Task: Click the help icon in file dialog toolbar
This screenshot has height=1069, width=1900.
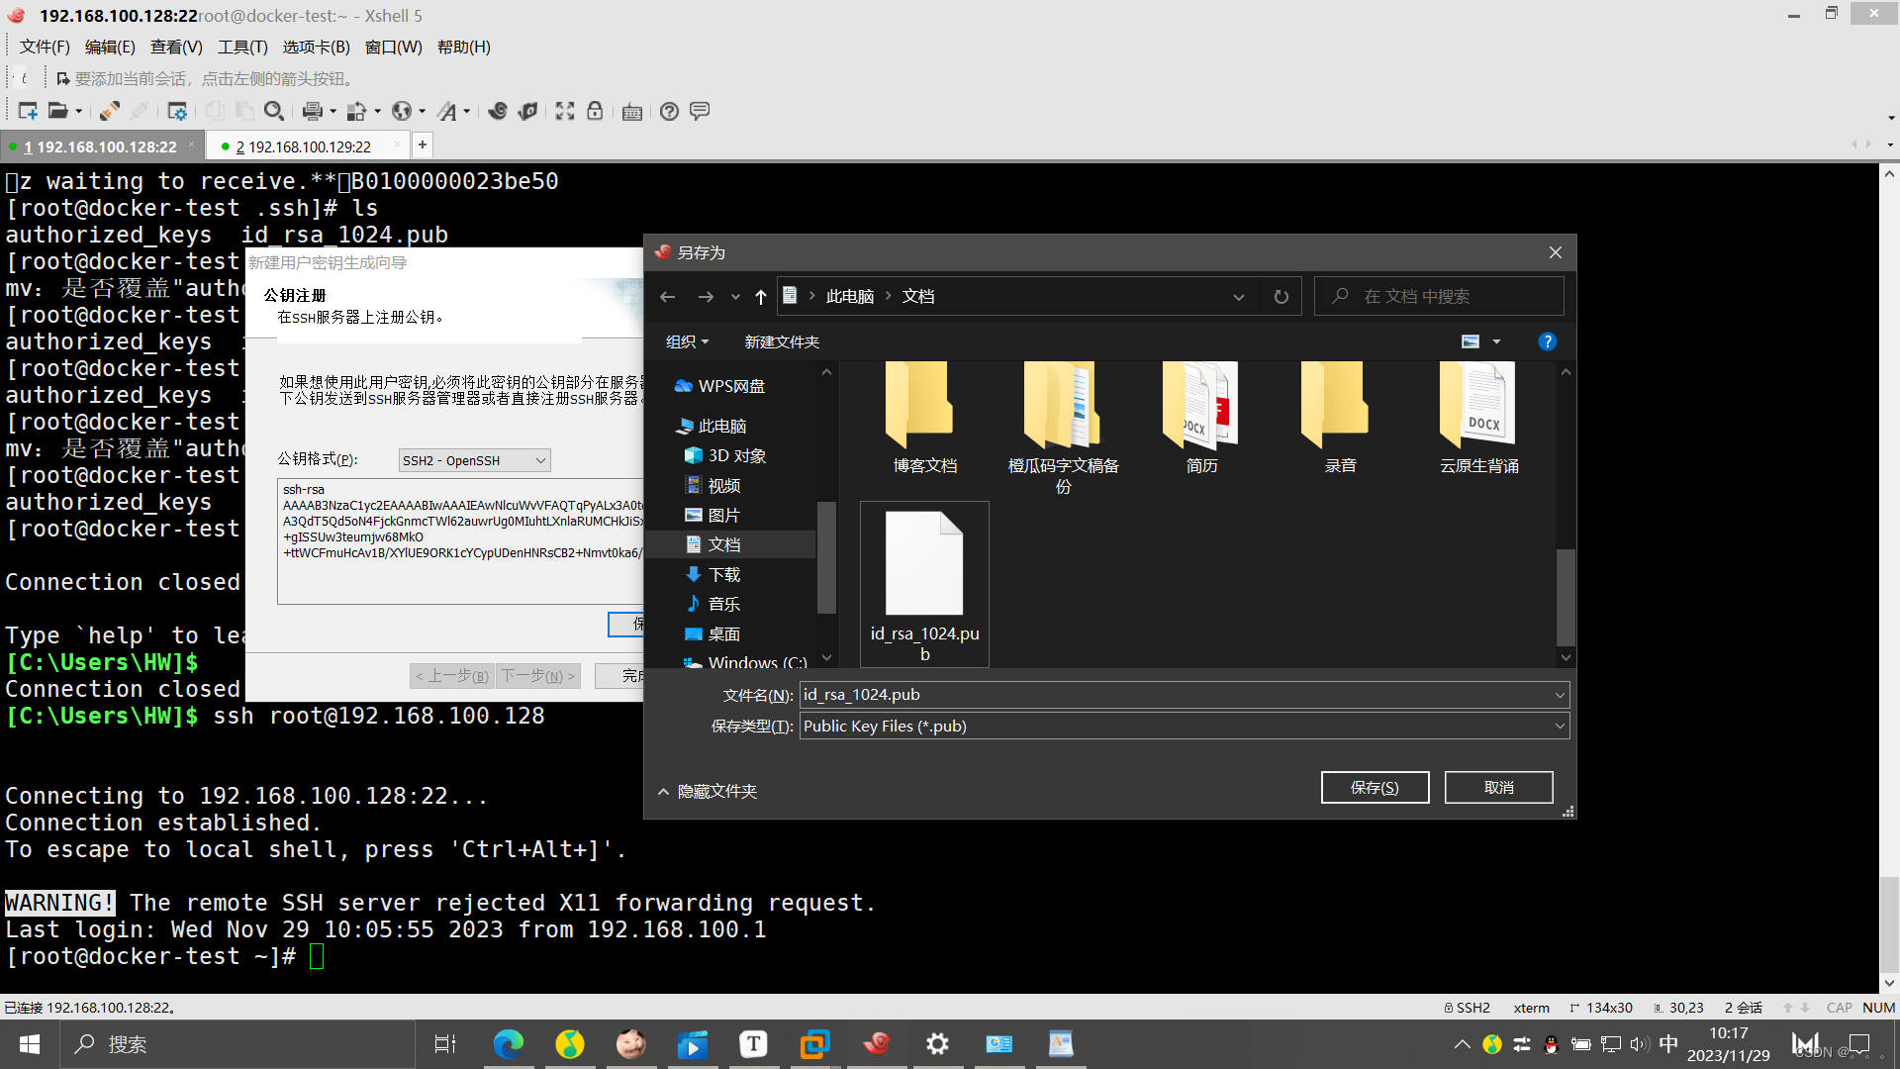Action: 1547,340
